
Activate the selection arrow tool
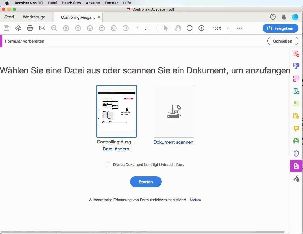coord(166,28)
